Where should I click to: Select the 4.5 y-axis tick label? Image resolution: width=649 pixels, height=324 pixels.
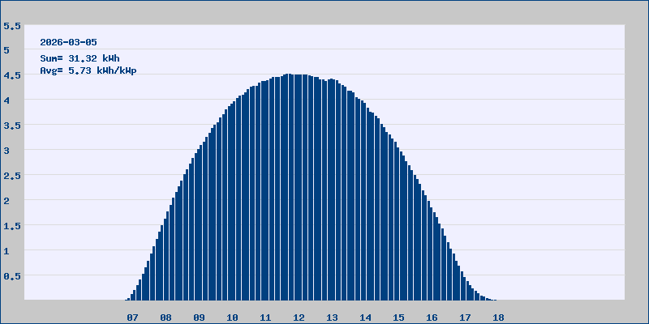[12, 76]
